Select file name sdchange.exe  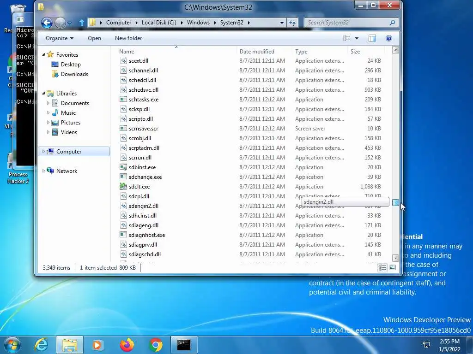coord(145,177)
